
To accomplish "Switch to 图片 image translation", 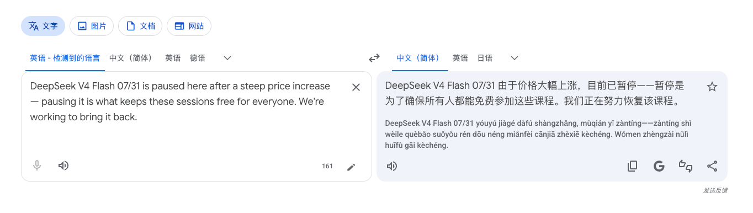I will pos(92,26).
